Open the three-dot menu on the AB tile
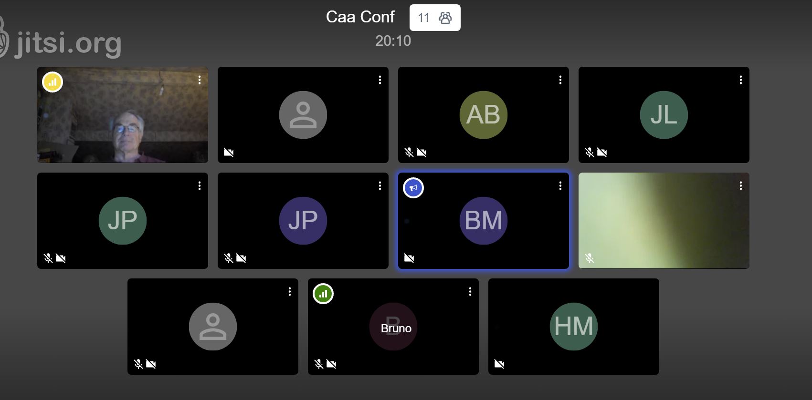Viewport: 812px width, 400px height. [560, 80]
